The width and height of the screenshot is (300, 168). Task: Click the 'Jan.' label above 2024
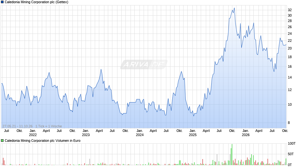tap(140, 131)
